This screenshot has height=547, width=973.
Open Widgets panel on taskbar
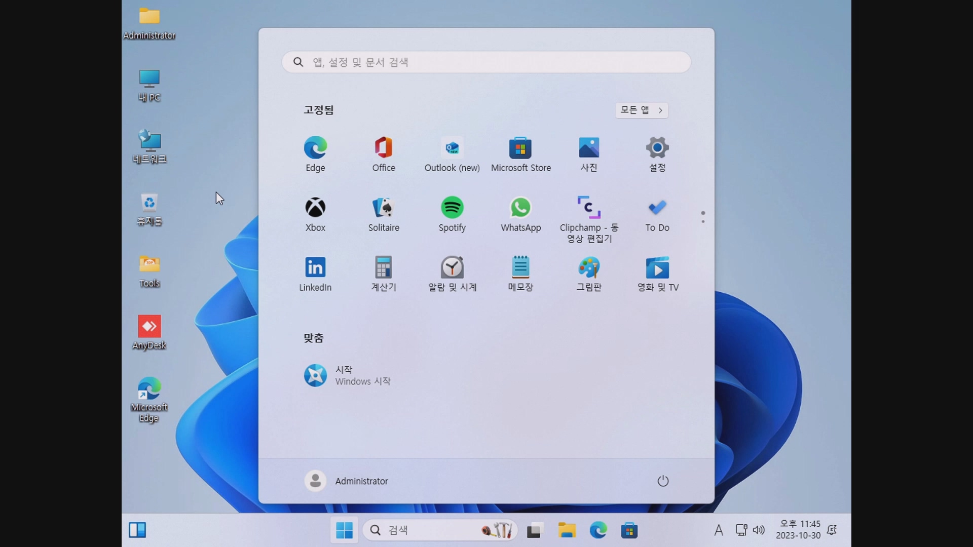[x=137, y=530]
